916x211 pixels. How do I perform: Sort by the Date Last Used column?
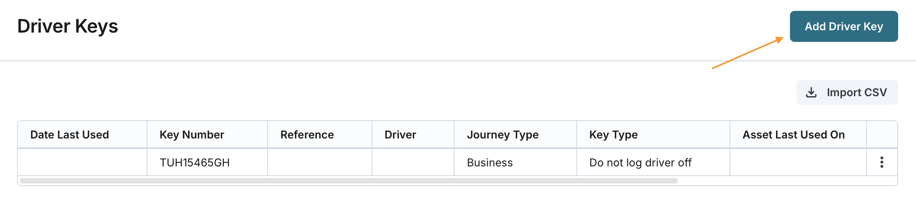[x=70, y=135]
